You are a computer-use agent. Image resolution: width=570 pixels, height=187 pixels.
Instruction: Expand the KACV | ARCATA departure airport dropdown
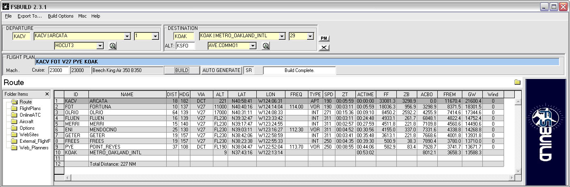(x=127, y=36)
